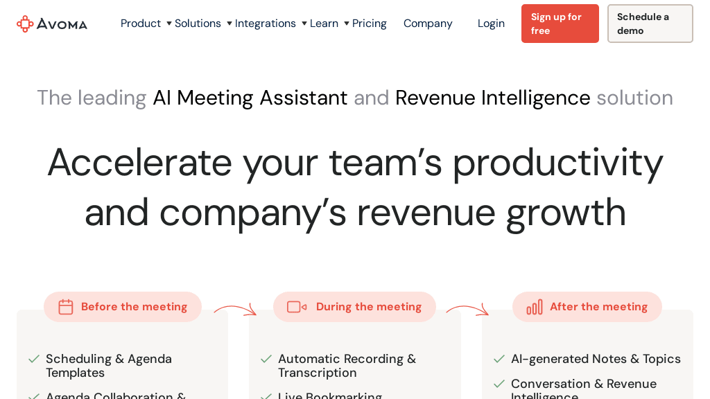Screen dimensions: 710x399
Task: Click the Sign up for free button
Action: [x=560, y=23]
